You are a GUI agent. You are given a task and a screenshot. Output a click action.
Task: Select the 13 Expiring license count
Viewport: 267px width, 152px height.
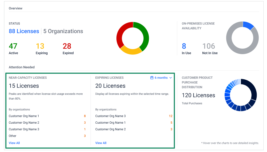tap(40, 46)
